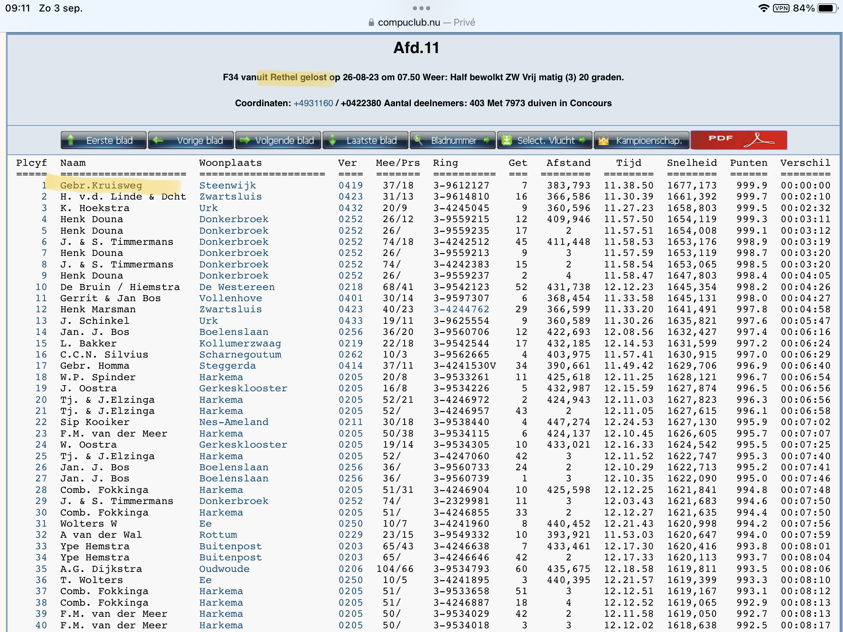Open the Kollumerzwaag woonplaats link
This screenshot has height=632, width=843.
(240, 344)
